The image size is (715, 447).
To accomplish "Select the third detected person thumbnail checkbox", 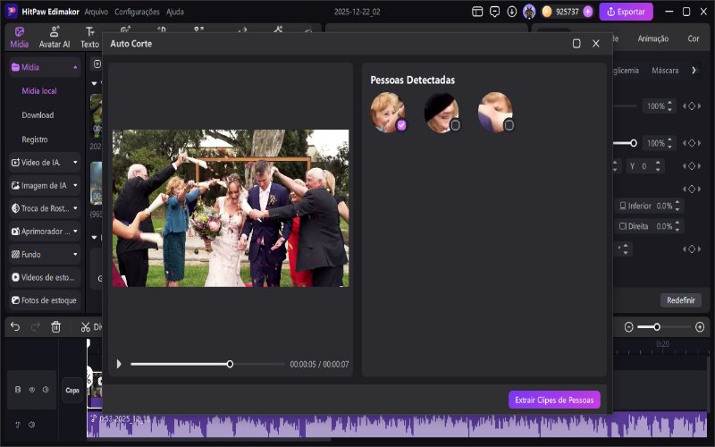I will click(x=509, y=125).
